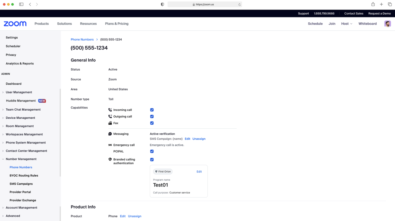
Task: Open Provider Portal
Action: (x=20, y=192)
